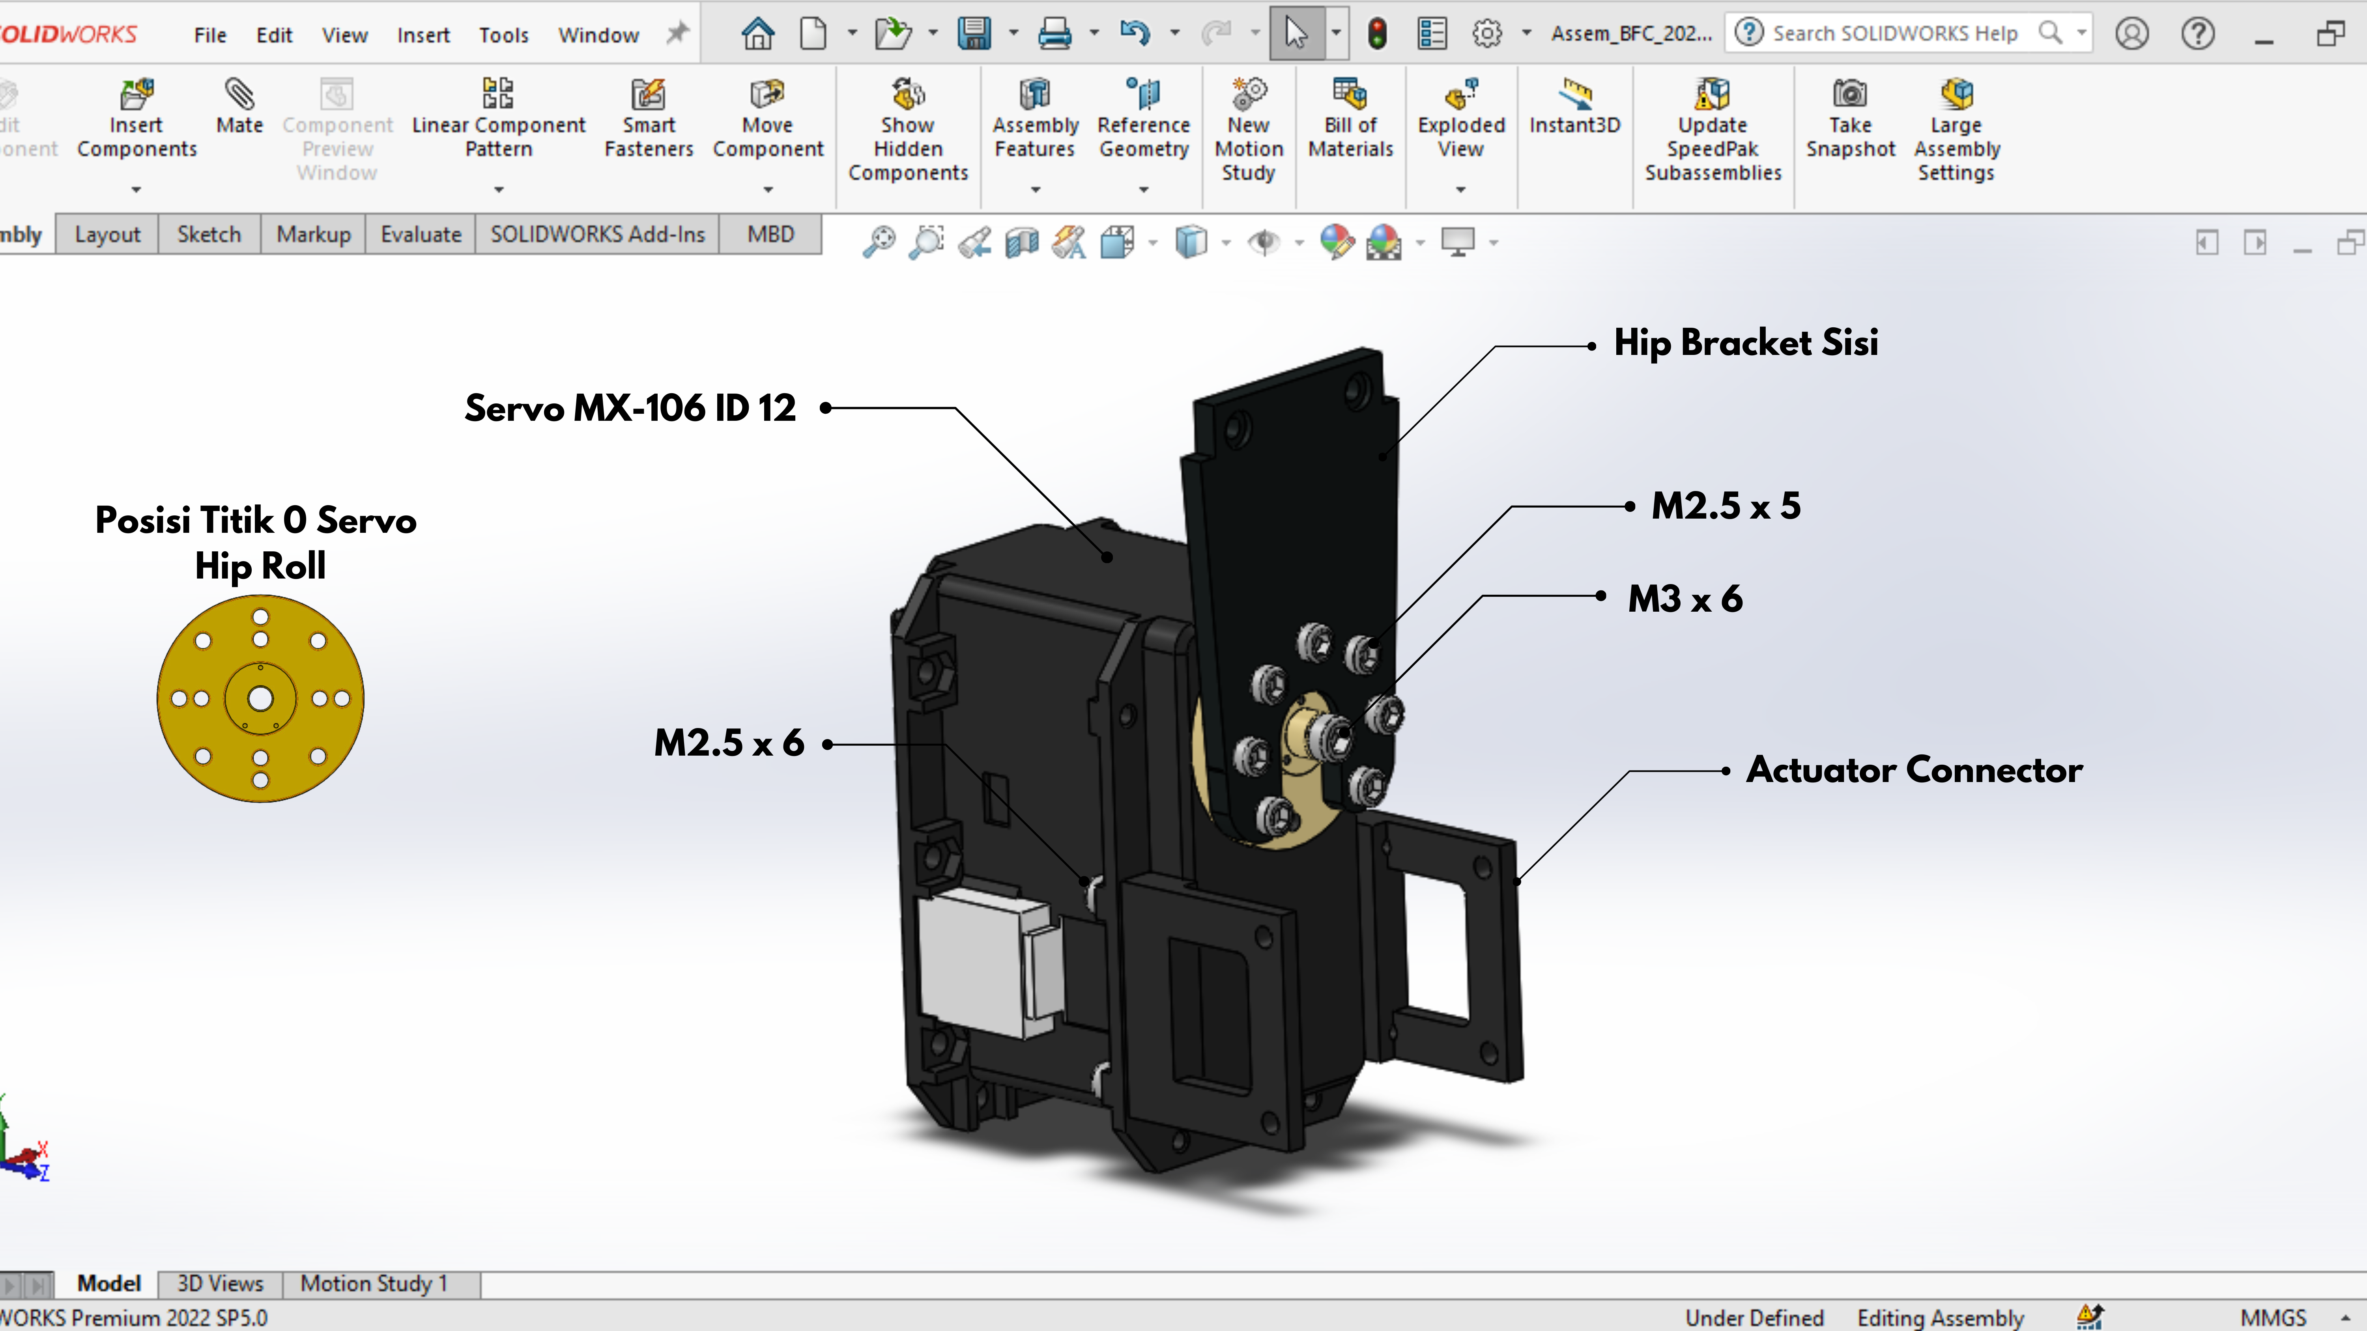This screenshot has height=1331, width=2367.
Task: Open the View menu
Action: pos(344,35)
